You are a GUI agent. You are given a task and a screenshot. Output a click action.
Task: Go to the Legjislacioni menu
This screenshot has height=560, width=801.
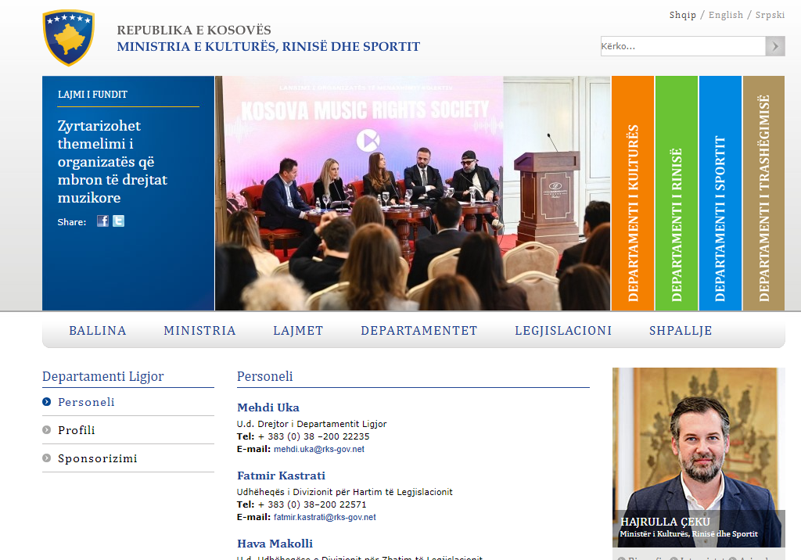[563, 331]
